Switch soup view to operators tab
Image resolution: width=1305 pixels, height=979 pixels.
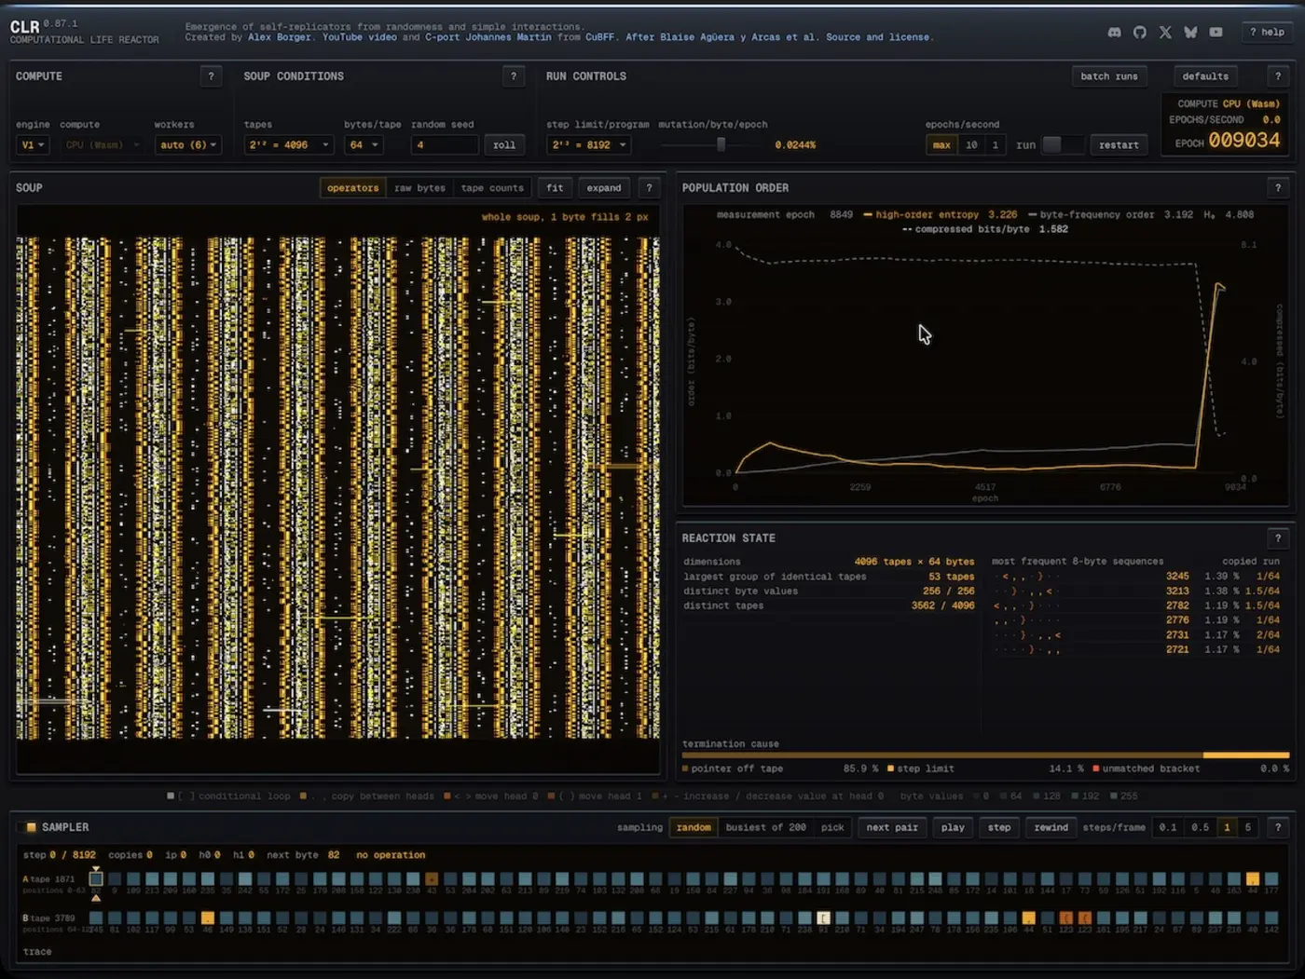353,188
